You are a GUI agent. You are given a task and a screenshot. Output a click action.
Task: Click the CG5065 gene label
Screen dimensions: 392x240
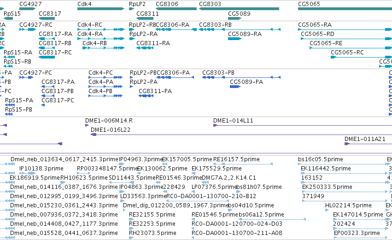(x=309, y=4)
